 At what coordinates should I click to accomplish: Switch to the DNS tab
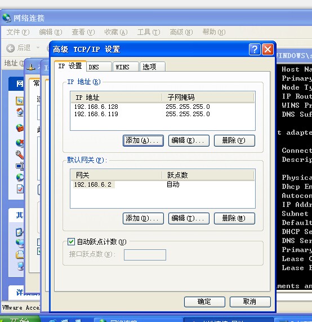pos(99,67)
